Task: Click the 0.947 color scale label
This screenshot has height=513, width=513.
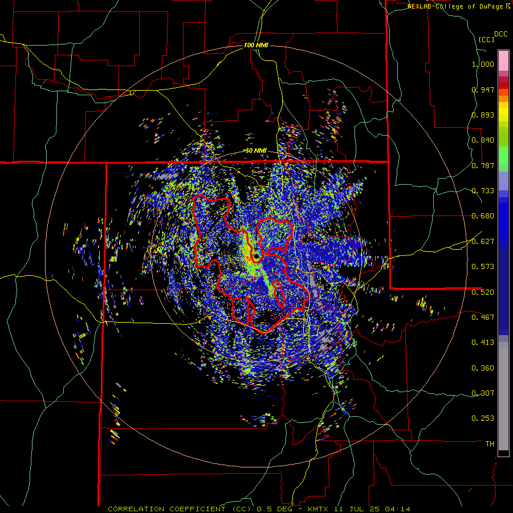Action: [x=483, y=89]
